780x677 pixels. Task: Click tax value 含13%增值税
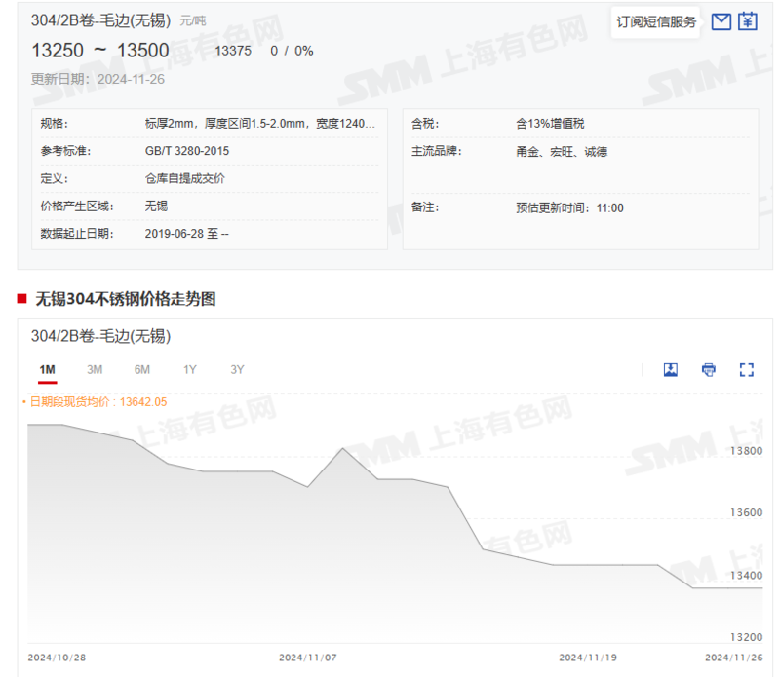(x=550, y=124)
